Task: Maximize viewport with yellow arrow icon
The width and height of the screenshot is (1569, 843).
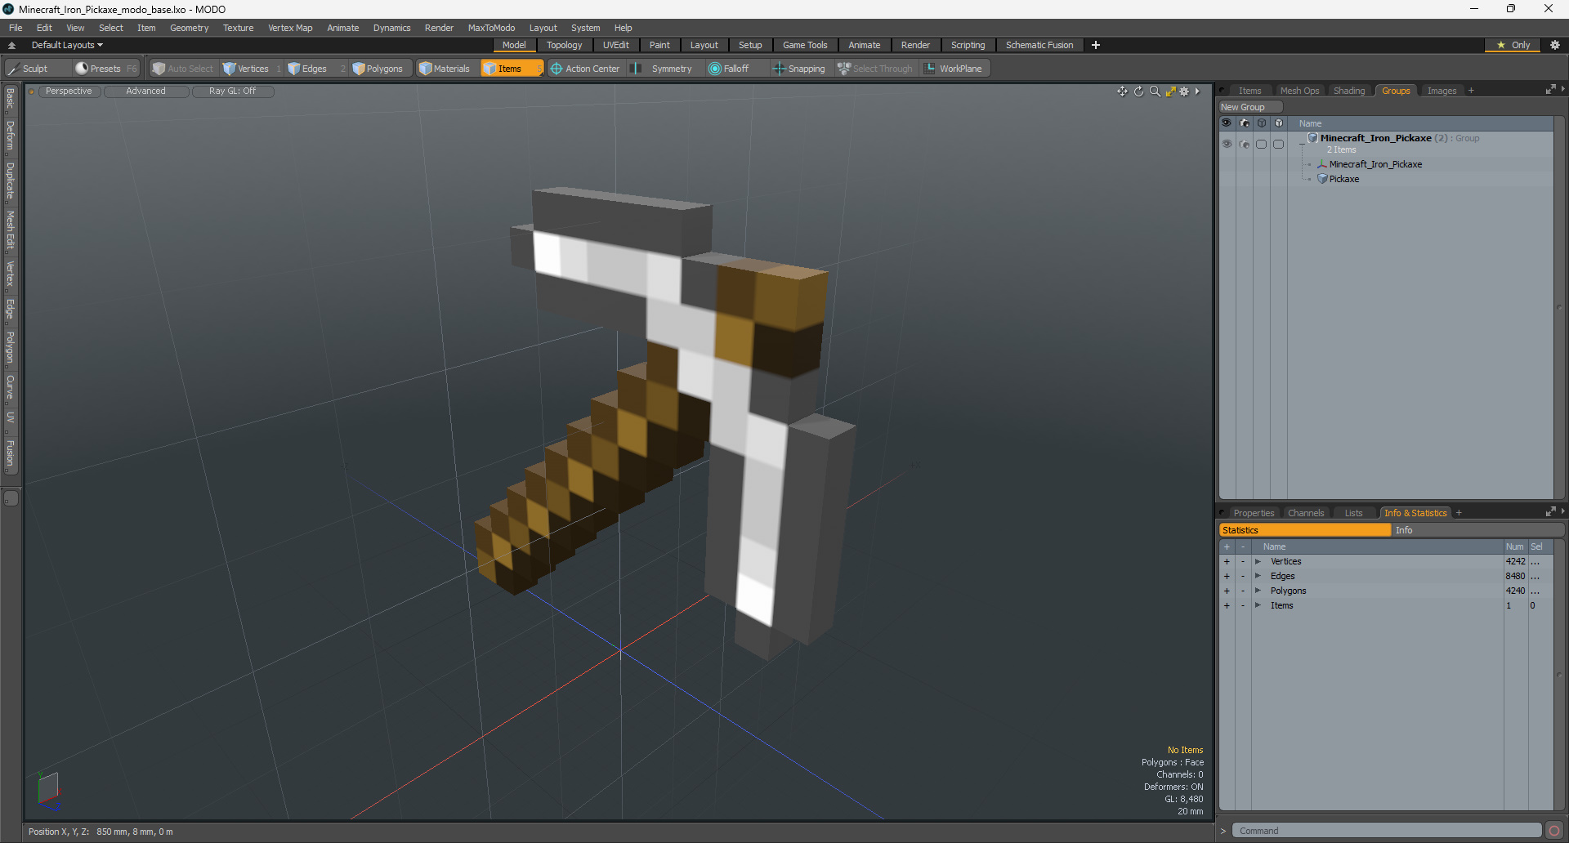Action: coord(1170,91)
